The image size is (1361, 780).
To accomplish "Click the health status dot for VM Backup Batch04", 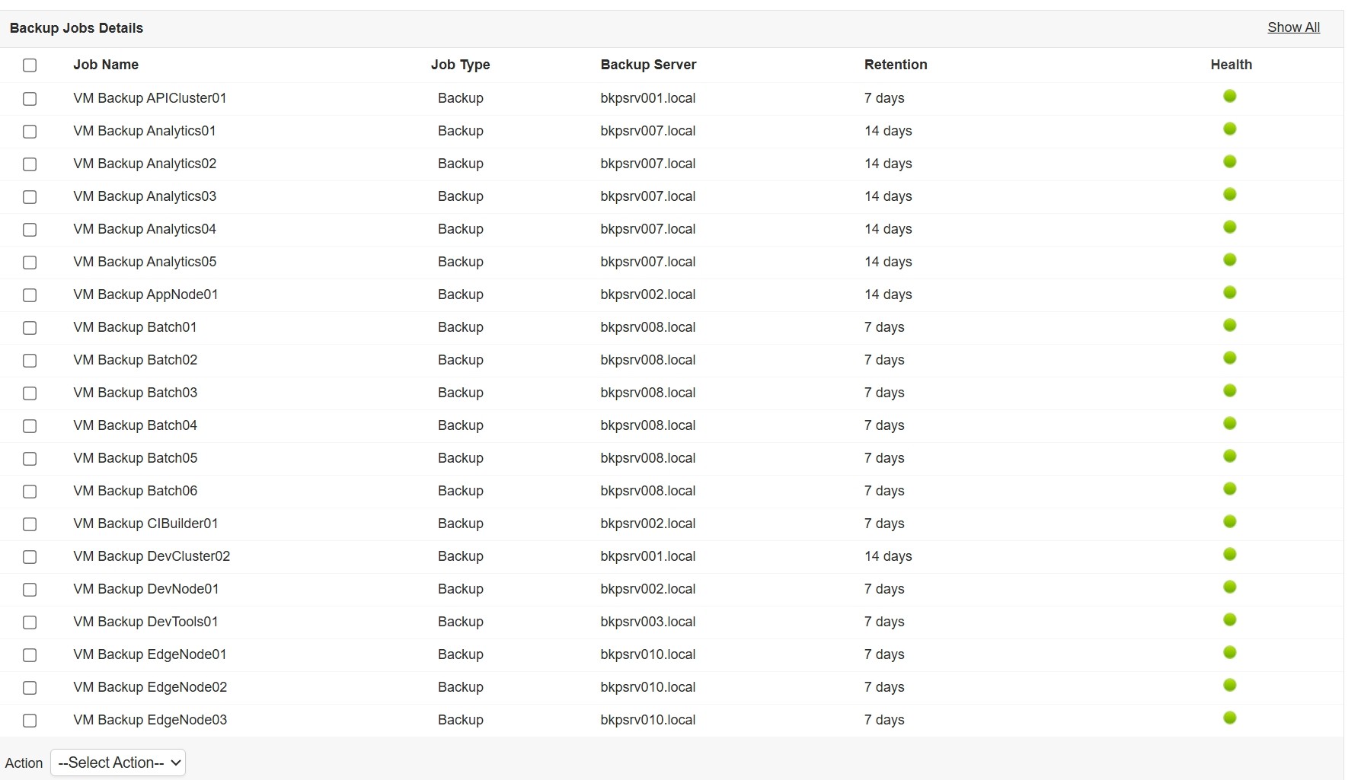I will click(1230, 423).
